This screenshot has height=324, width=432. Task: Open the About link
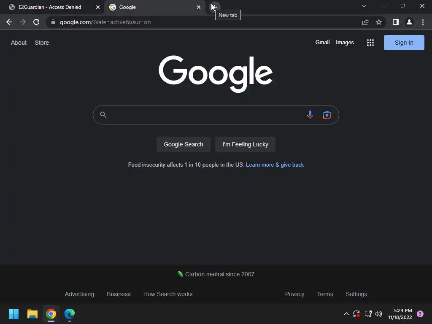(19, 43)
